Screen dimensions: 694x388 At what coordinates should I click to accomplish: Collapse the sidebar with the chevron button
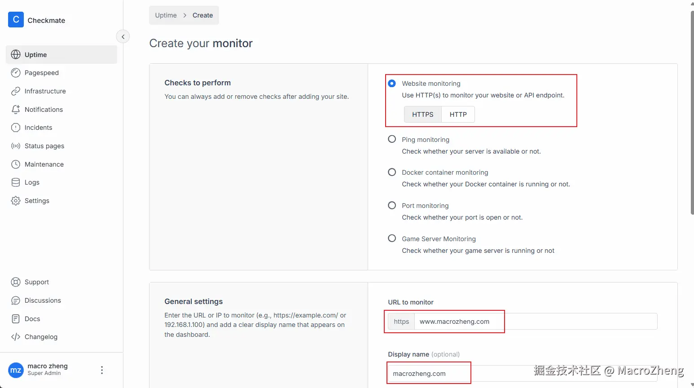tap(123, 37)
